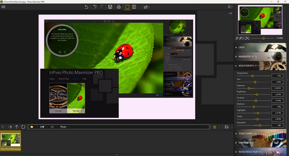Image resolution: width=289 pixels, height=156 pixels.
Task: Open the 本機 path segment dropdown
Action: pos(47,127)
